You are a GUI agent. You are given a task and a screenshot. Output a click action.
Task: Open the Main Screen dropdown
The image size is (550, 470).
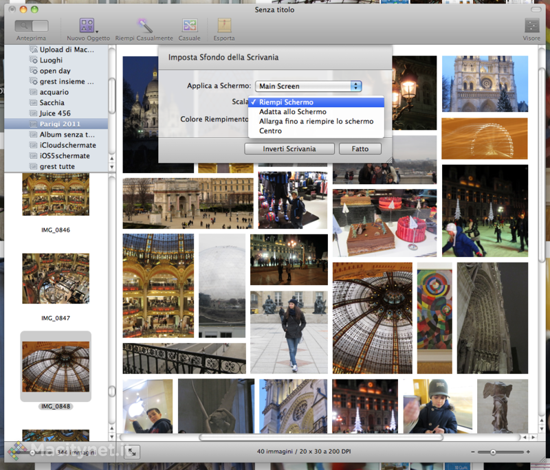coord(308,86)
